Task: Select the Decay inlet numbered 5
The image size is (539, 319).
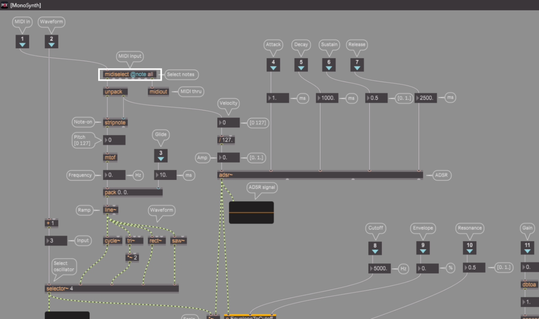Action: (x=301, y=65)
